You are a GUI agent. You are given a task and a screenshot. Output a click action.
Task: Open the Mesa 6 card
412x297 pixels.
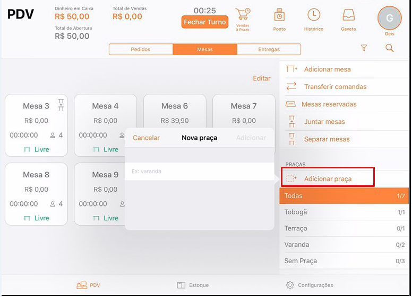click(175, 111)
